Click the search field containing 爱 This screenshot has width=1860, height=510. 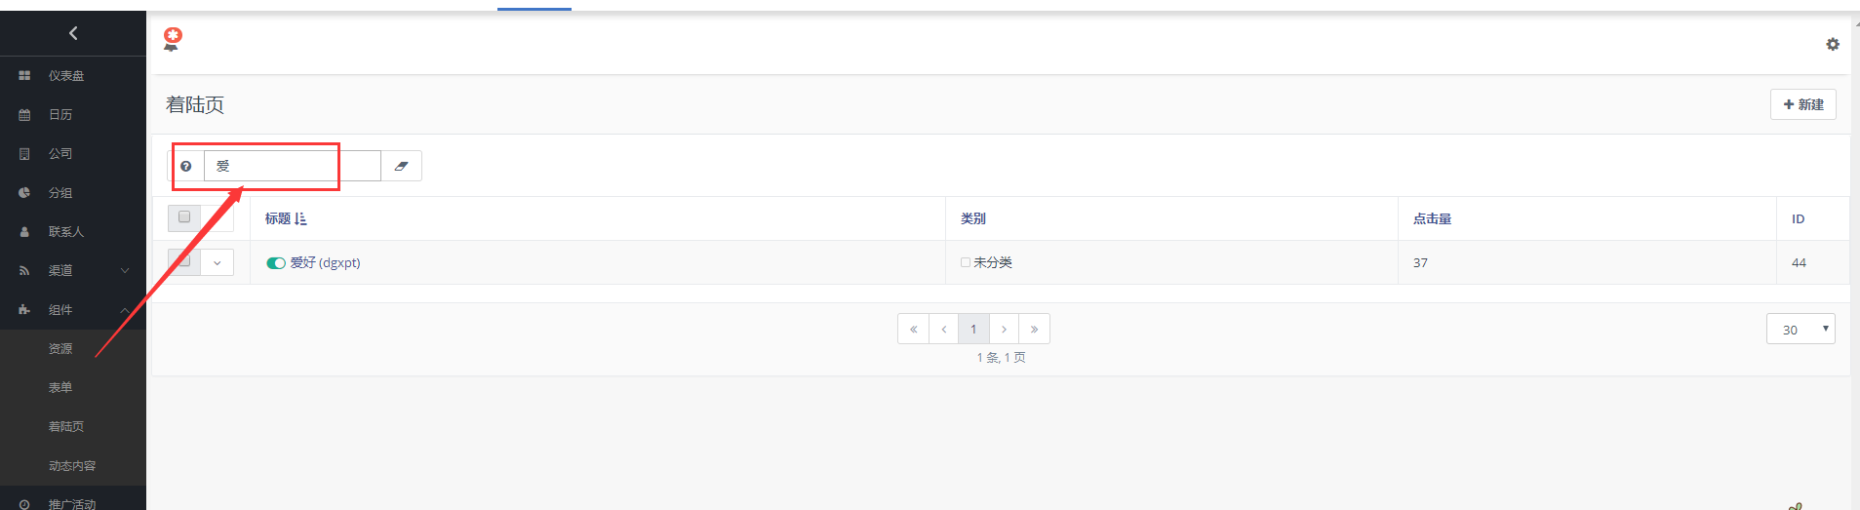(291, 166)
